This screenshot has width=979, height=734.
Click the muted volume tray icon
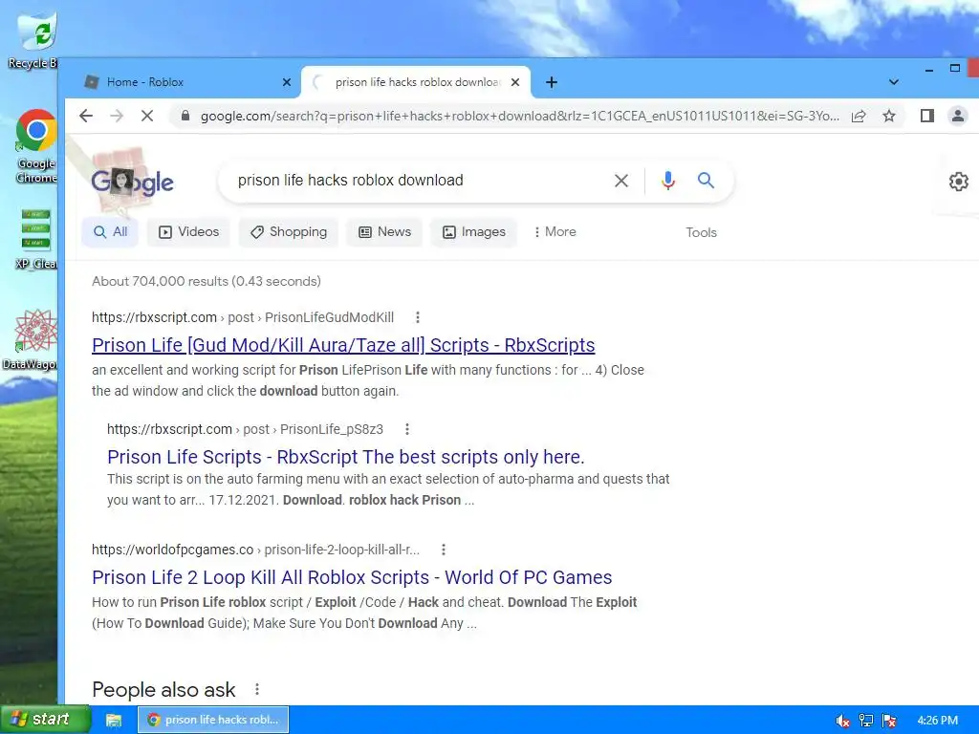coord(842,721)
